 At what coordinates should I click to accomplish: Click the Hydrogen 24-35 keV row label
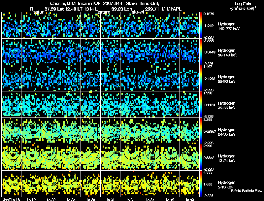[x=227, y=132]
